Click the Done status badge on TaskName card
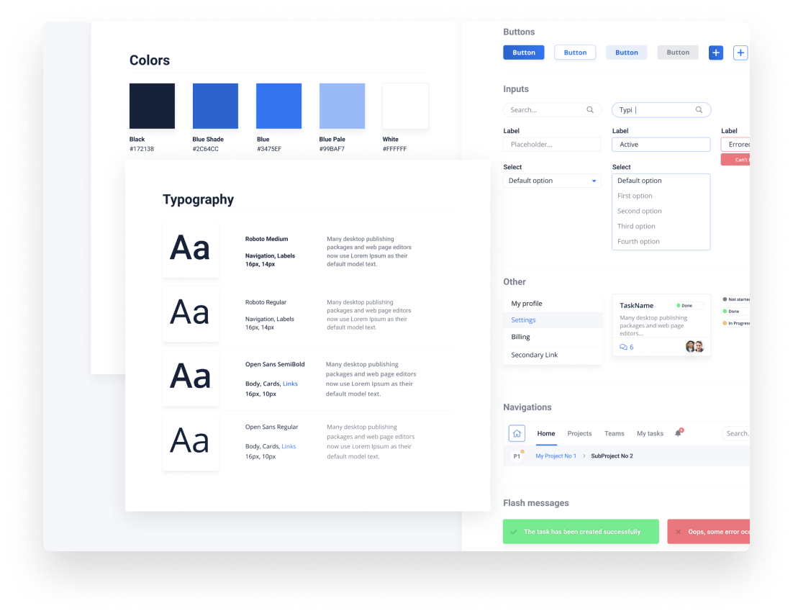 [x=689, y=305]
